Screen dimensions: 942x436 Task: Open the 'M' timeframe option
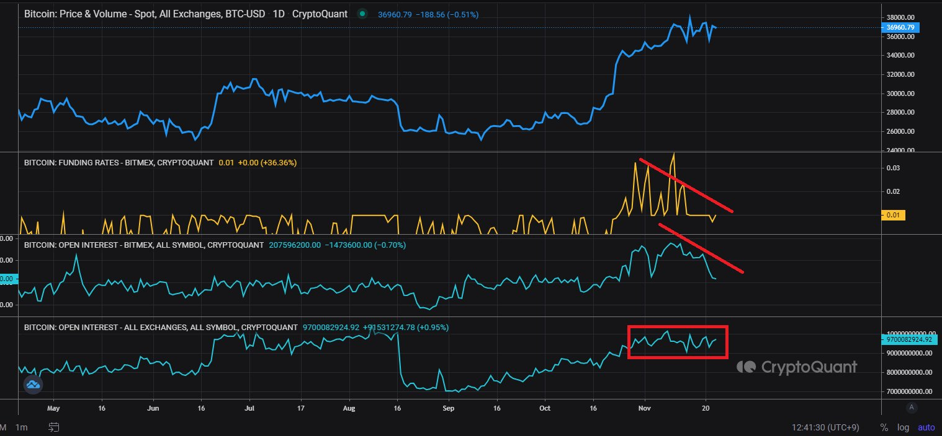click(2, 427)
